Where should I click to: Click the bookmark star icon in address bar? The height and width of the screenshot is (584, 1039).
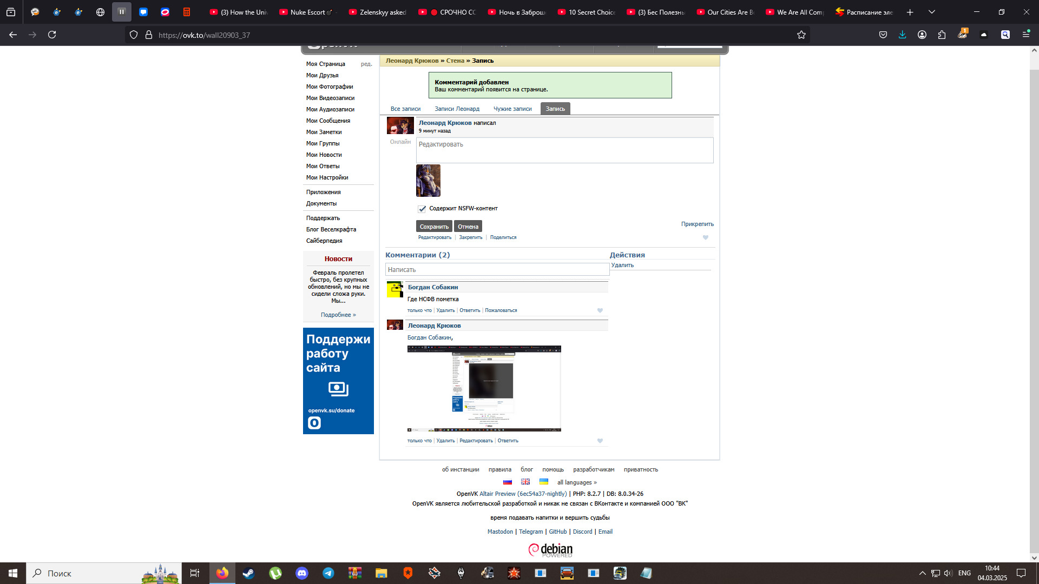(801, 35)
